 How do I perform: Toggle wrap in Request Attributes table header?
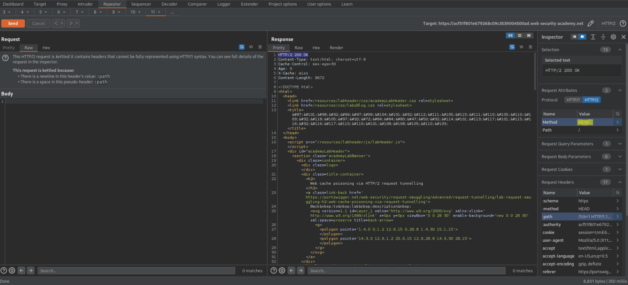click(x=617, y=114)
